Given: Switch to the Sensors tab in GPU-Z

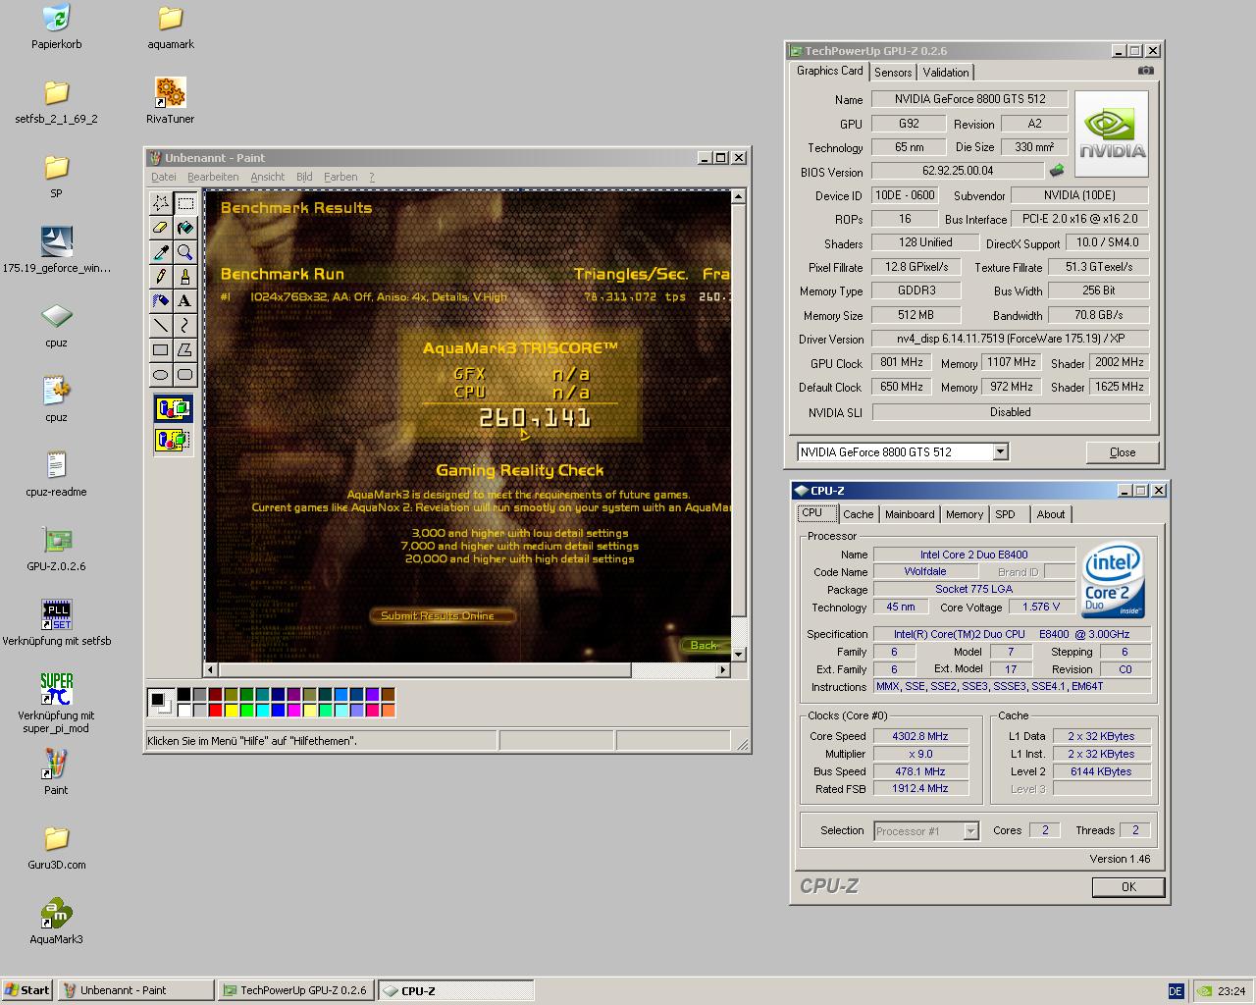Looking at the screenshot, I should pos(893,73).
